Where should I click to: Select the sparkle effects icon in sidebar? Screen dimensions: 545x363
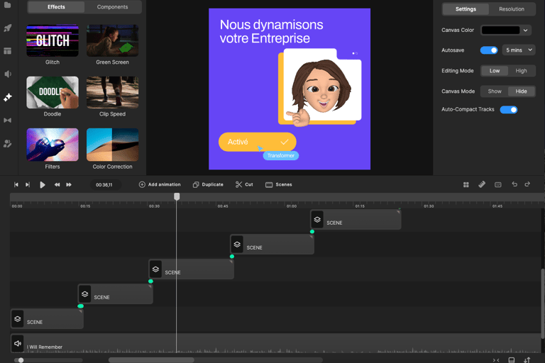tap(8, 97)
